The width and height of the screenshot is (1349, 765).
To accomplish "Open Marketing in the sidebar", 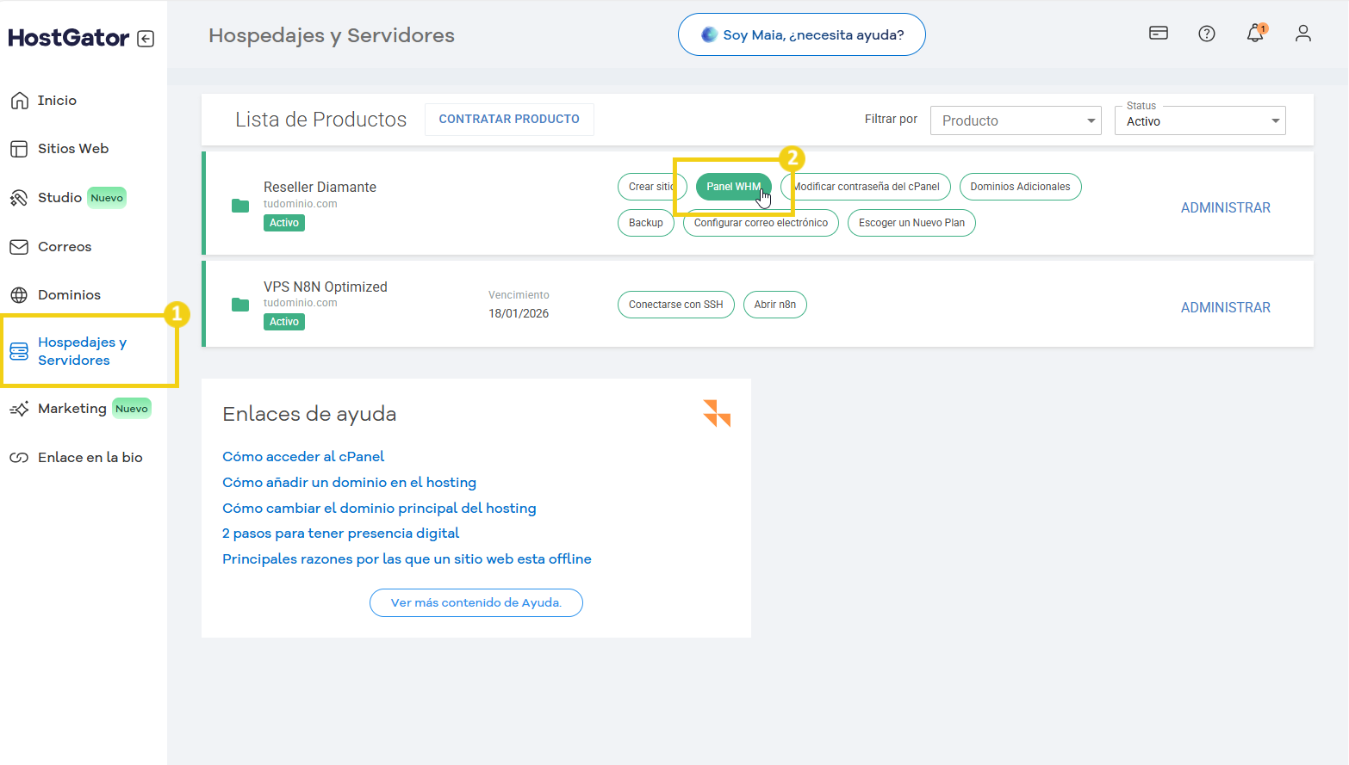I will coord(72,409).
